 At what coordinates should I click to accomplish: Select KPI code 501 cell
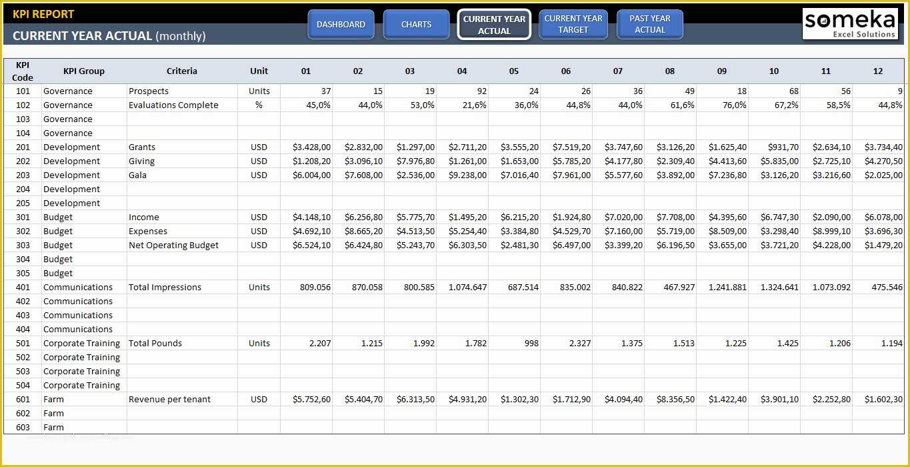pyautogui.click(x=23, y=343)
